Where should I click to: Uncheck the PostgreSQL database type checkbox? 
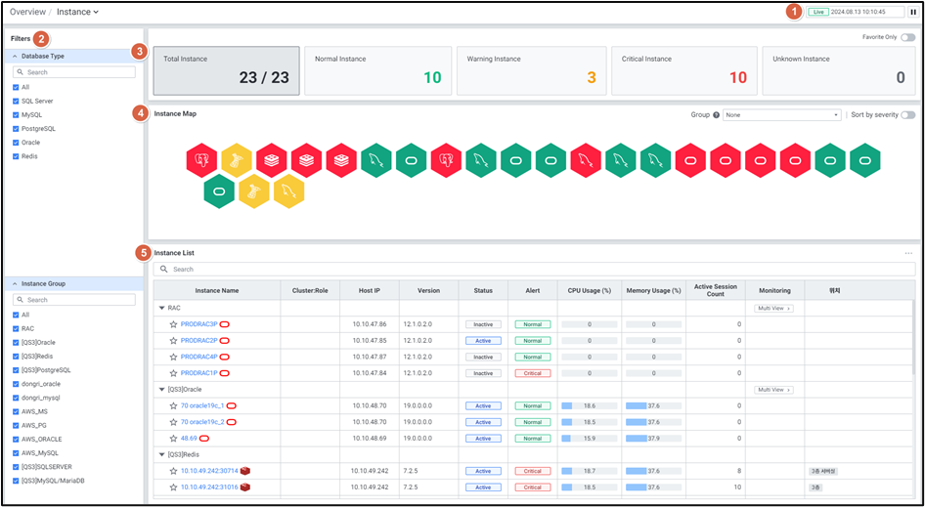click(x=16, y=129)
